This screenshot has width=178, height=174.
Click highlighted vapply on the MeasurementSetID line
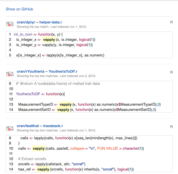pyautogui.click(x=63, y=110)
